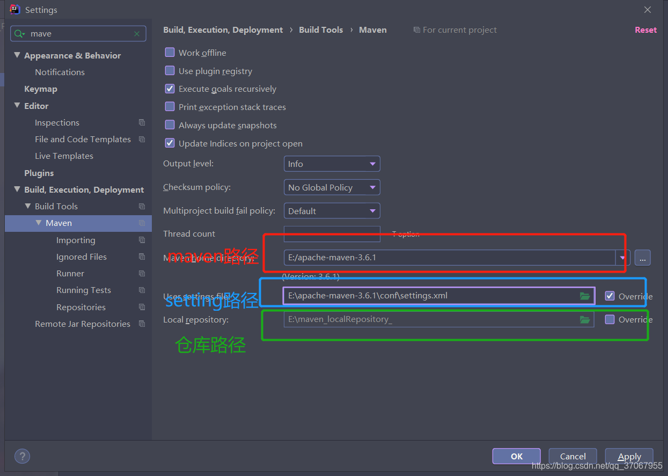668x476 pixels.
Task: Select Remote Jar Repositories in tree
Action: [x=83, y=324]
